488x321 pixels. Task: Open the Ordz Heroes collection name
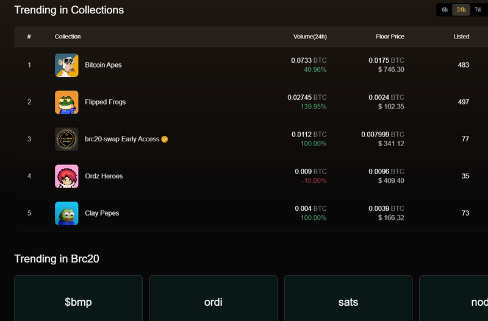click(104, 176)
